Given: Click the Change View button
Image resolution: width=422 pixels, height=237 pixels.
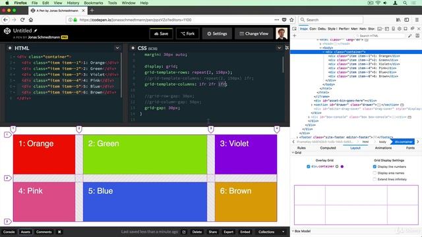Looking at the screenshot, I should (254, 34).
